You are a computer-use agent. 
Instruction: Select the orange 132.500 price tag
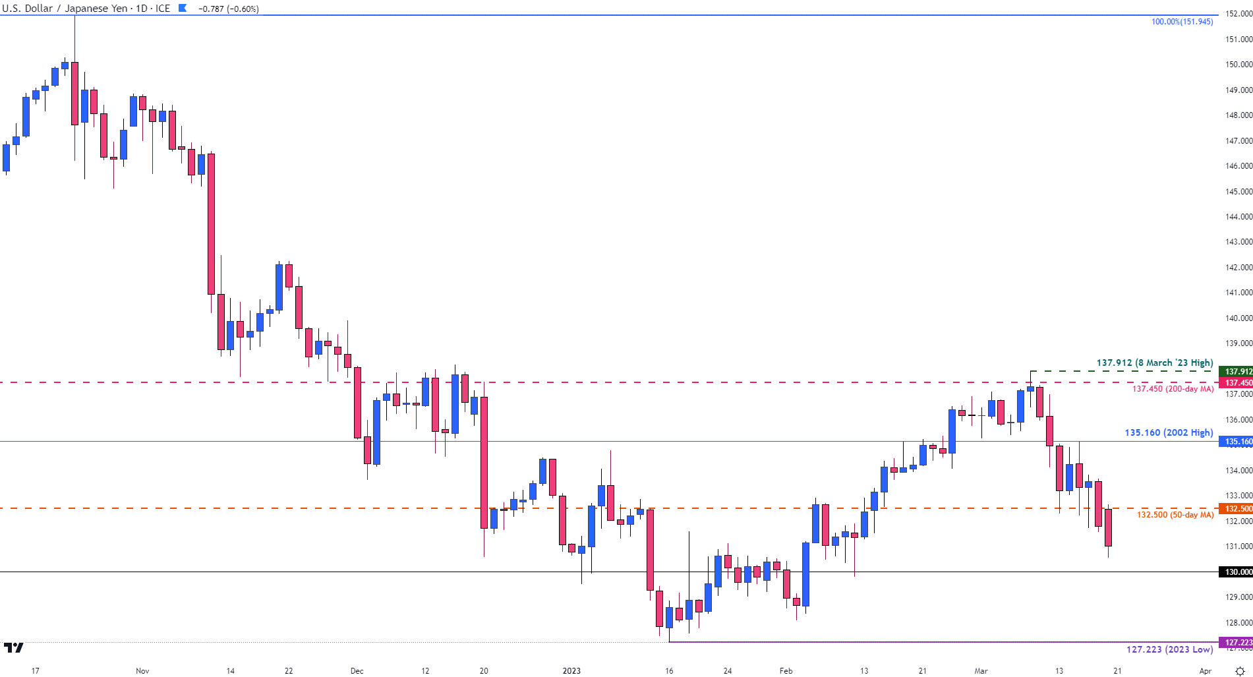(1236, 508)
